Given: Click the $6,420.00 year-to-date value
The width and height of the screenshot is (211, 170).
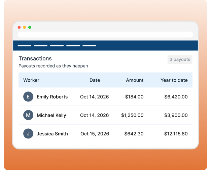Looking at the screenshot, I should [x=176, y=97].
